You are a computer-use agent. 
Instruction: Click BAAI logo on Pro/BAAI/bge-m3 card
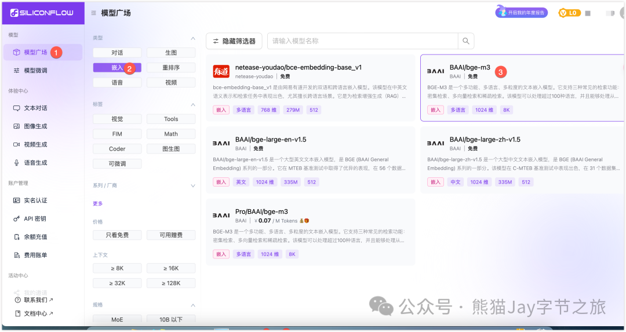[221, 216]
